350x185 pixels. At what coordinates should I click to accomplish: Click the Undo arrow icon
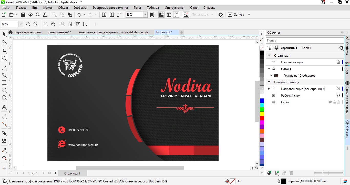pyautogui.click(x=79, y=15)
